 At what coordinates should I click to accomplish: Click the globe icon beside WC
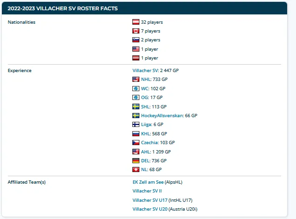tap(136, 88)
